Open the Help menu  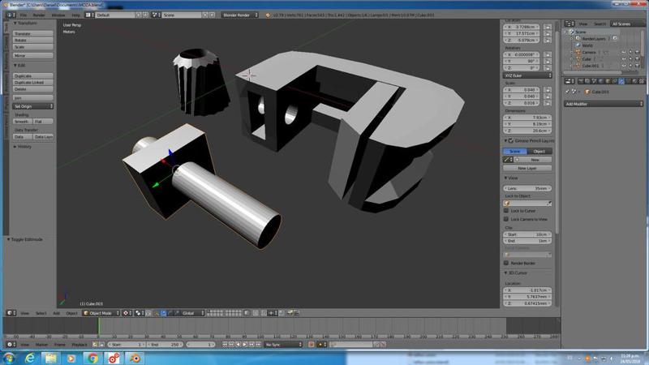pos(75,15)
